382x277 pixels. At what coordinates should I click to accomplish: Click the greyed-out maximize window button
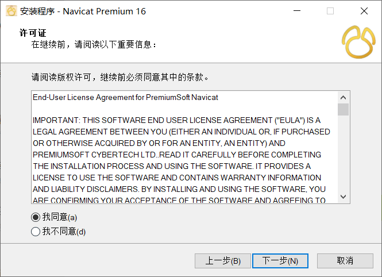[x=330, y=11]
